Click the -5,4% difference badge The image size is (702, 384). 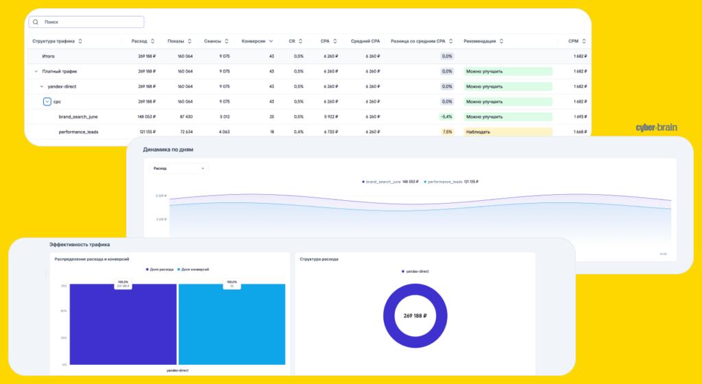pyautogui.click(x=446, y=117)
